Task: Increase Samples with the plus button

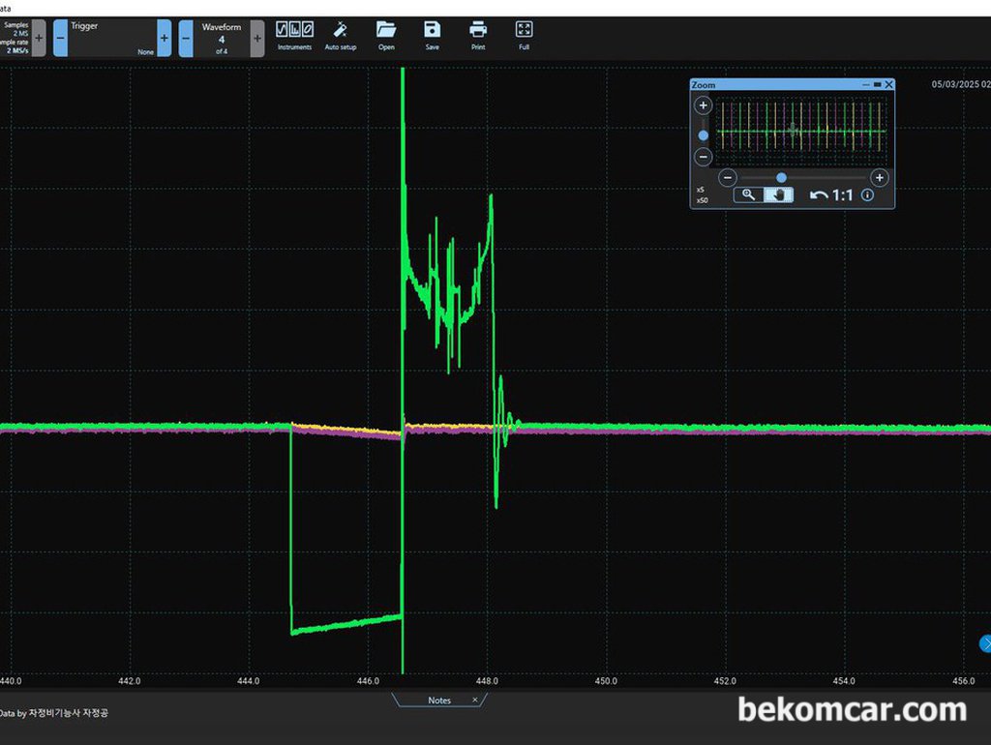Action: pyautogui.click(x=39, y=39)
